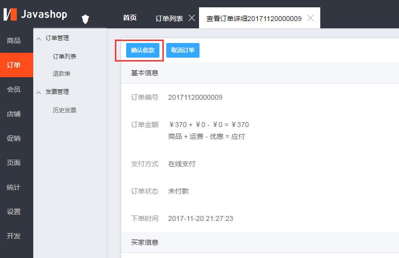
Task: Select 订单列表 in the submenu
Action: point(65,56)
